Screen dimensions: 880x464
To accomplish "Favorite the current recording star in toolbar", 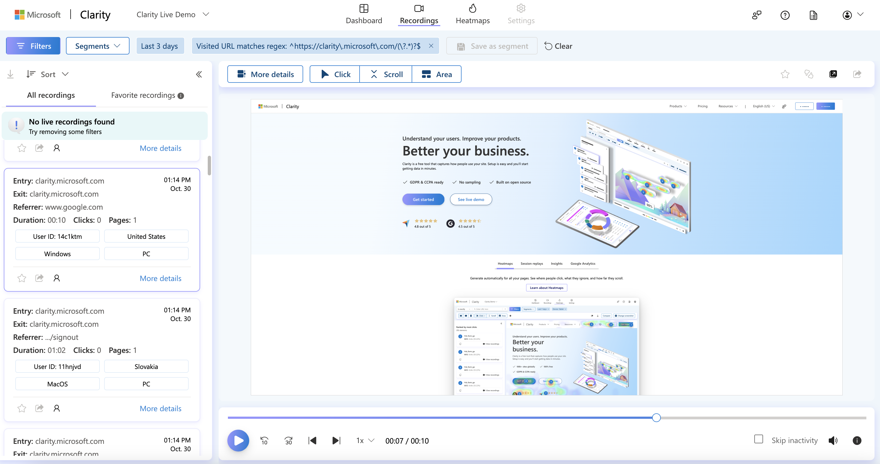I will pos(785,74).
